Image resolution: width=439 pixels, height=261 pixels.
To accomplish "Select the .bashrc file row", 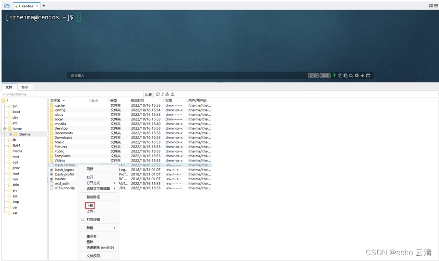I will click(131, 179).
